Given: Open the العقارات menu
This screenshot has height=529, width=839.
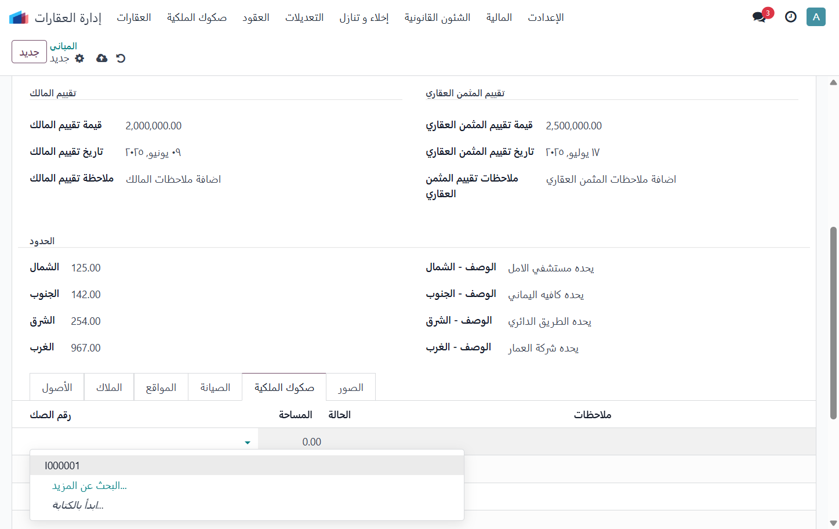Looking at the screenshot, I should (134, 17).
